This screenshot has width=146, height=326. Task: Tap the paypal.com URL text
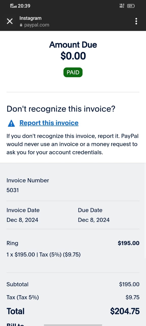[x=37, y=25]
